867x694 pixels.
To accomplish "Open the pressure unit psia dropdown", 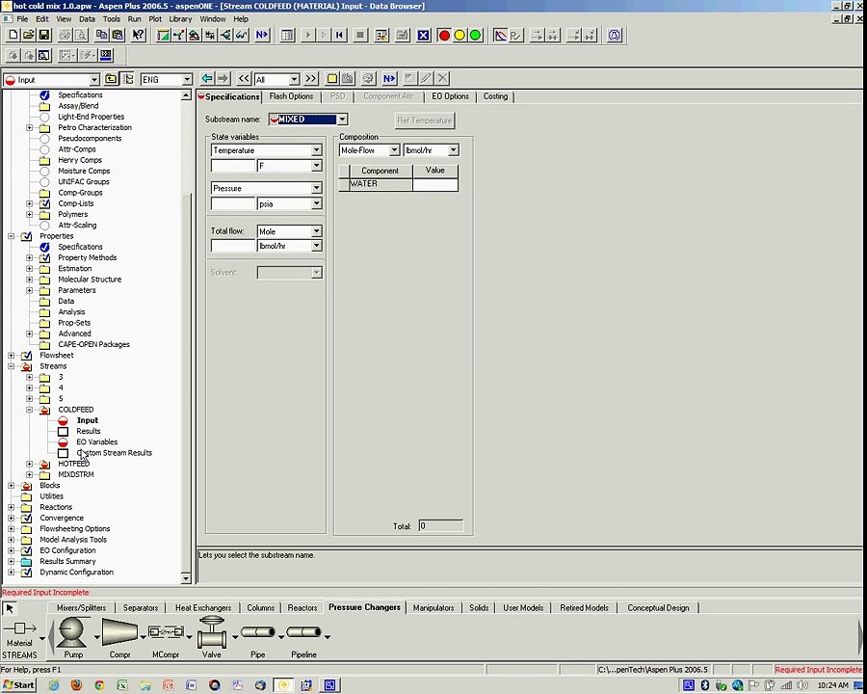I will [x=316, y=203].
